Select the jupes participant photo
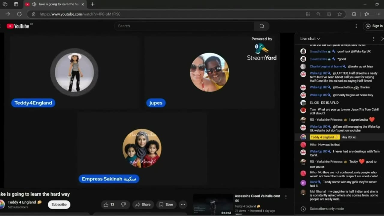The height and width of the screenshot is (216, 384). click(x=209, y=72)
